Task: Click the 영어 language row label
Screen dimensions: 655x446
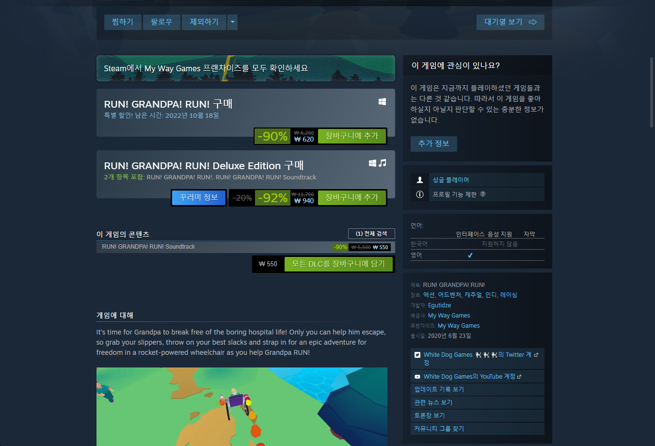Action: click(x=416, y=255)
